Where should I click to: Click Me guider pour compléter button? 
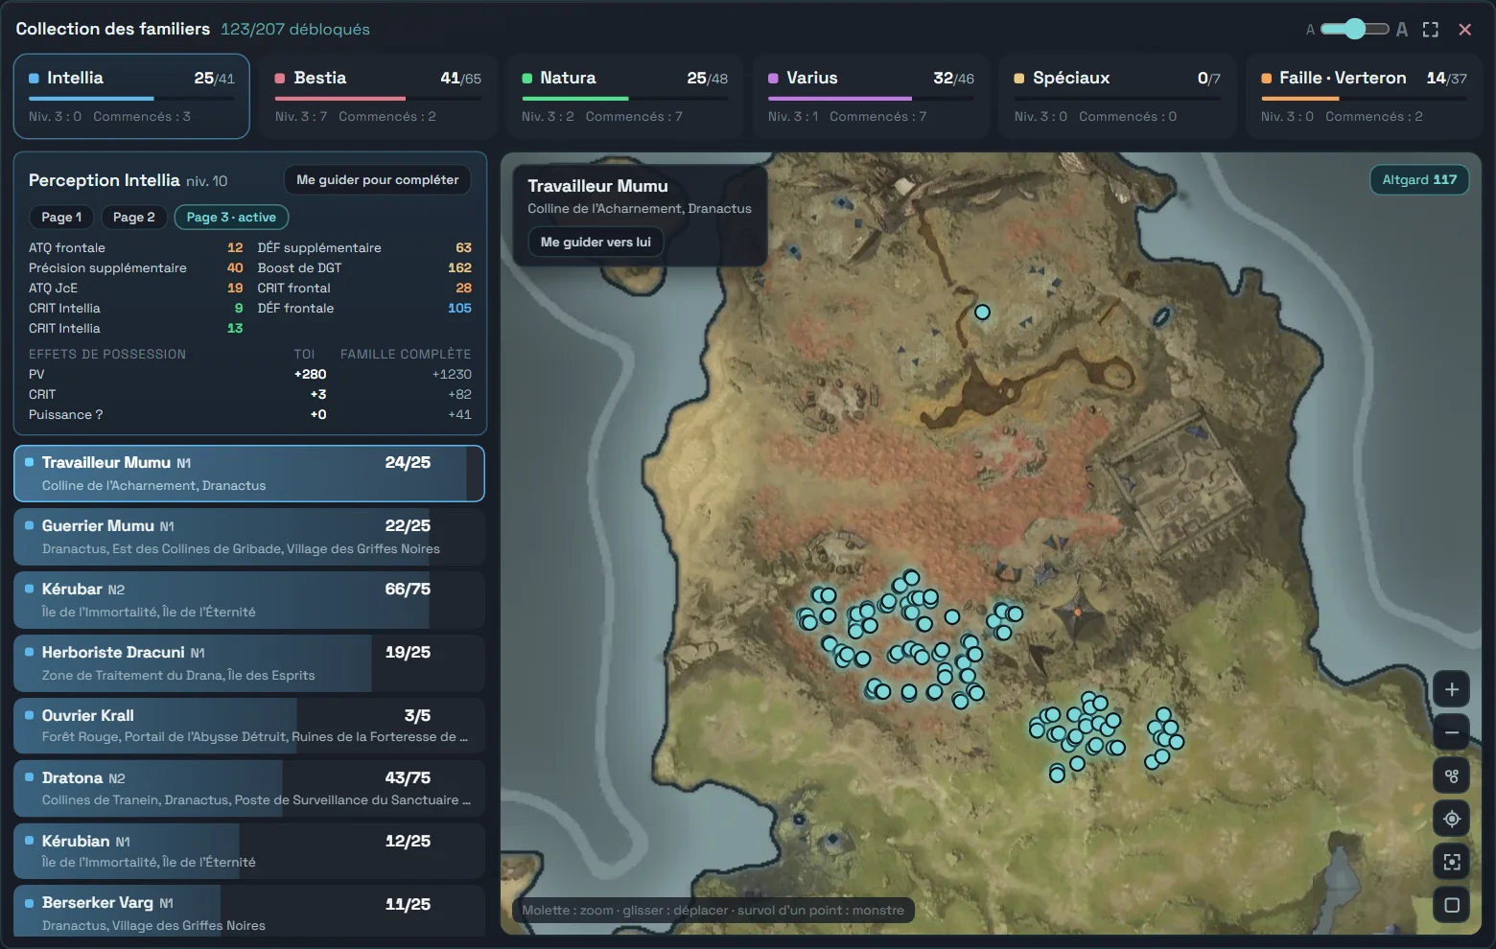click(378, 180)
